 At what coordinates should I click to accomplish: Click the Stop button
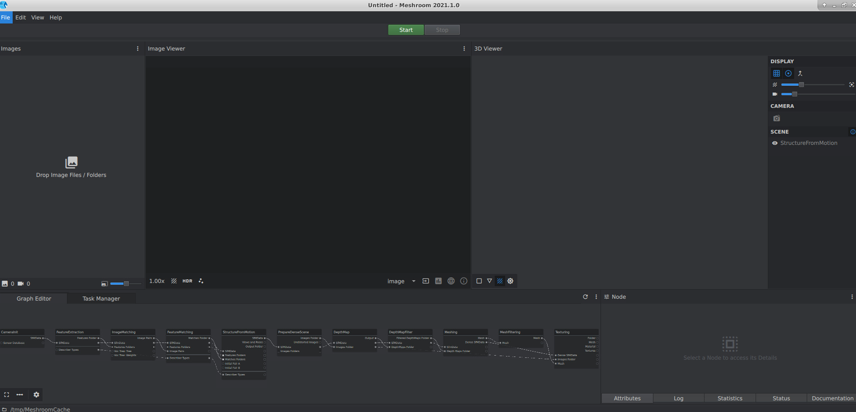442,30
